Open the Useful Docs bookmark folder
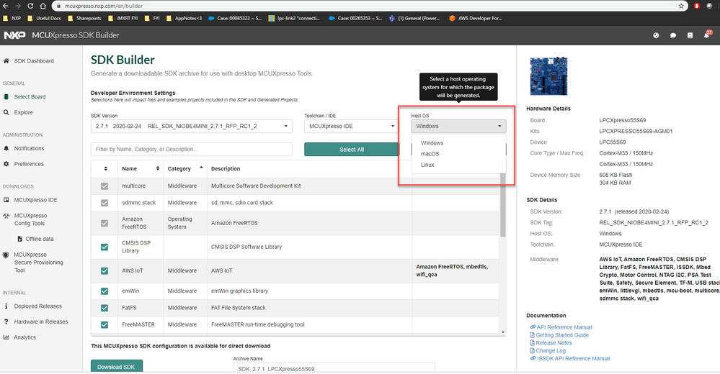 point(44,18)
